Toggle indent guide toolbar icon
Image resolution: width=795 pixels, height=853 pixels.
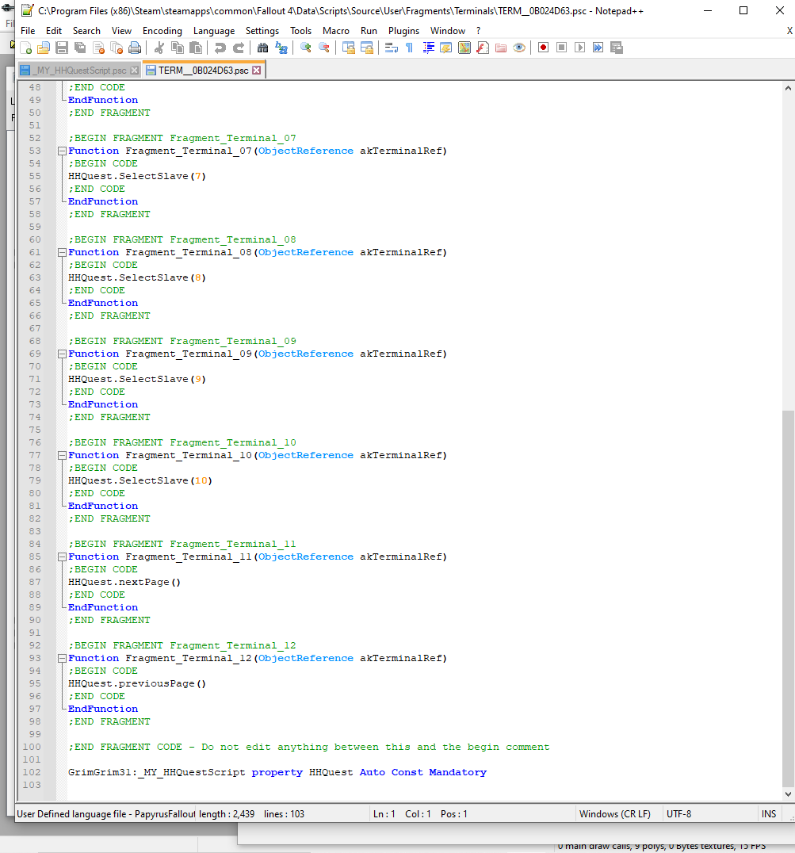[428, 48]
